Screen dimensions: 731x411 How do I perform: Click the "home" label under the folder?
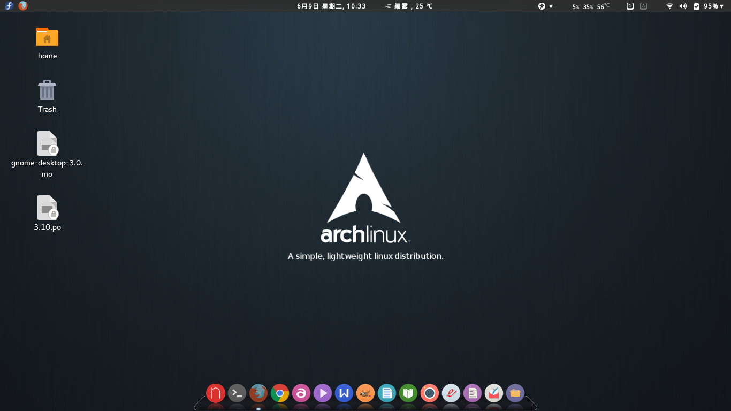(47, 56)
